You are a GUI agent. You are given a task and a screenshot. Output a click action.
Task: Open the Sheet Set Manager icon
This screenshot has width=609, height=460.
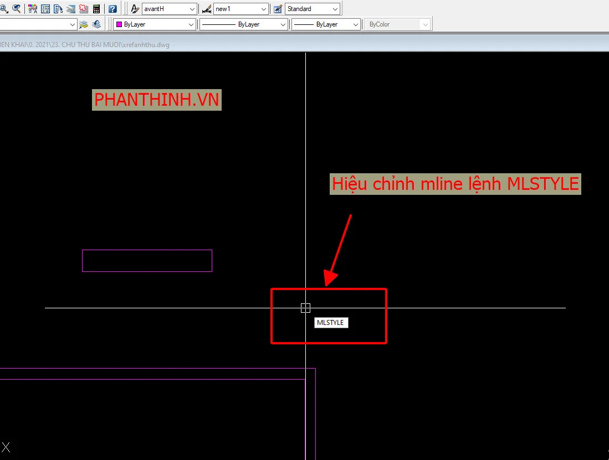point(71,8)
